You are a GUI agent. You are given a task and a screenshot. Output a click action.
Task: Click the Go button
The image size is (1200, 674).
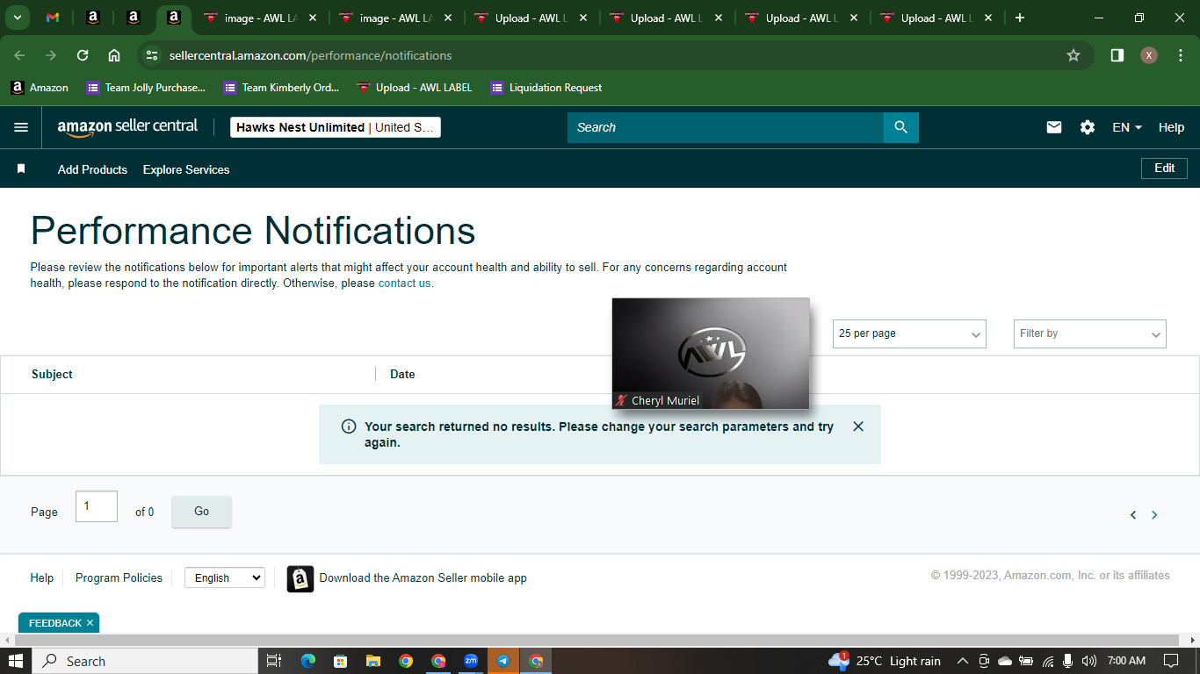pos(201,512)
